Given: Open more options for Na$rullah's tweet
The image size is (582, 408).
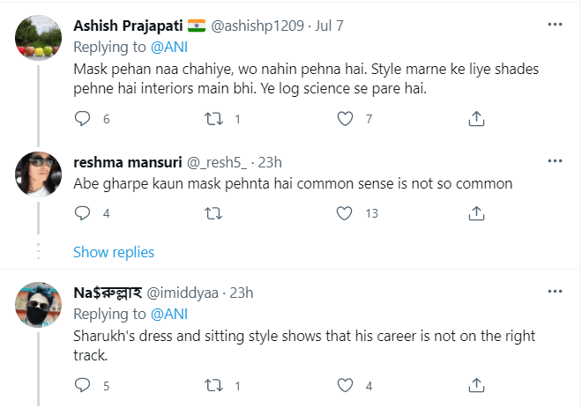Looking at the screenshot, I should (555, 292).
